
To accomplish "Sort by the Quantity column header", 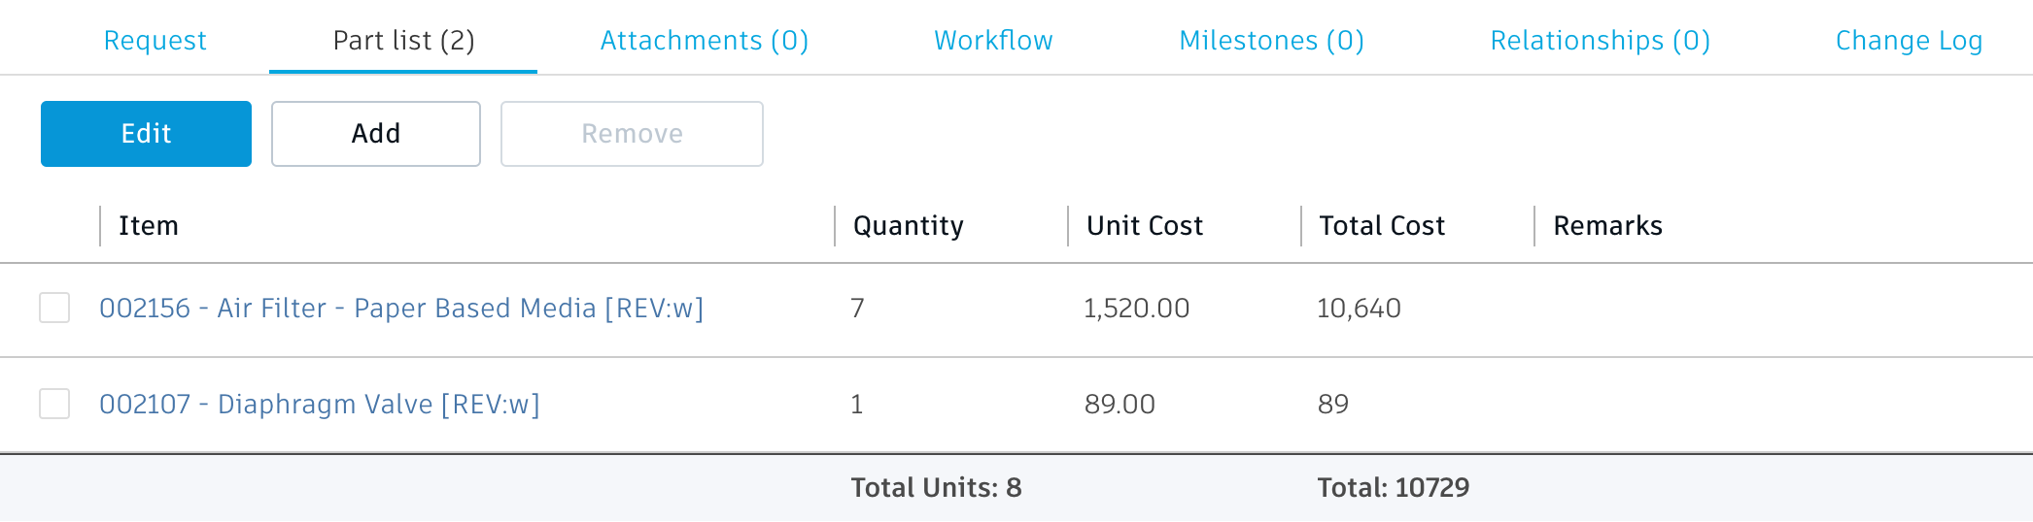I will point(908,226).
